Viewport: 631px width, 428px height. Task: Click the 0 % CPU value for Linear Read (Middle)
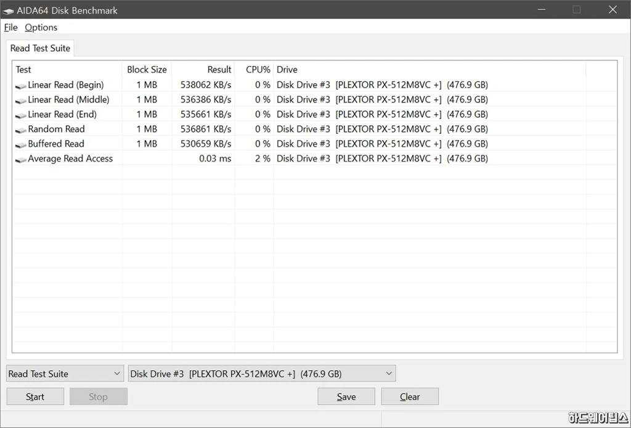(x=263, y=99)
